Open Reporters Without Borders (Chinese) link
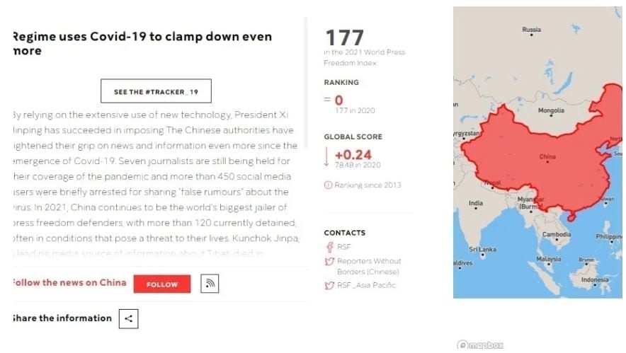The image size is (626, 353). click(368, 266)
